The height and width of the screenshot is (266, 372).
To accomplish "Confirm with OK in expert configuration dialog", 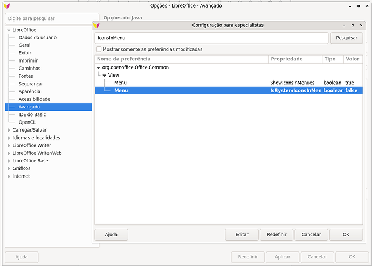I will tap(346, 234).
